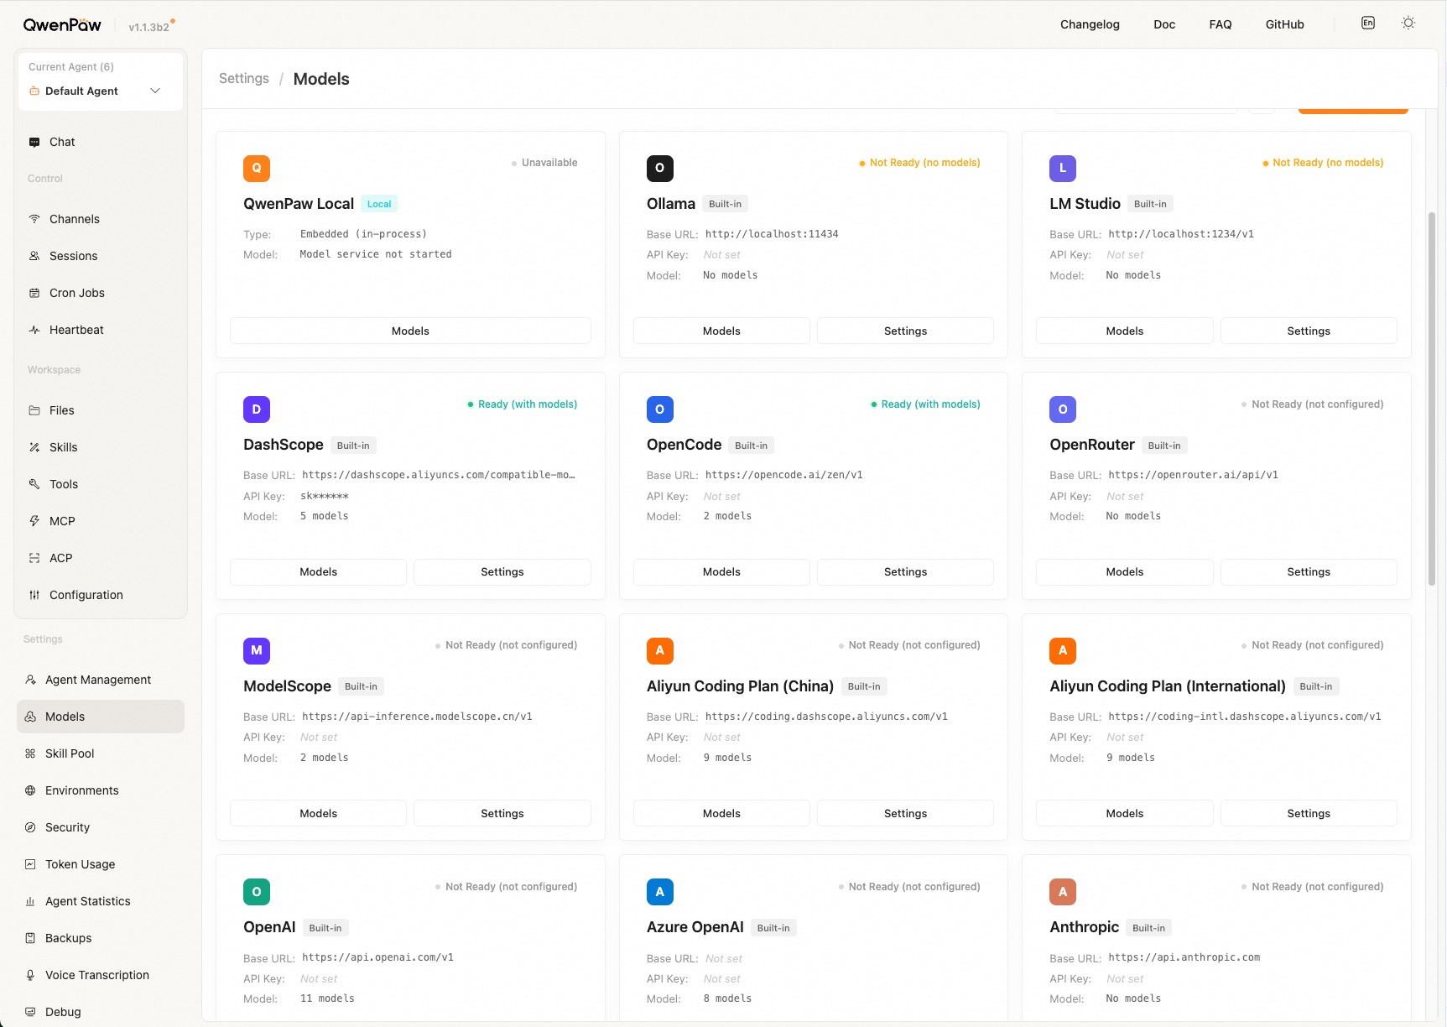Image resolution: width=1447 pixels, height=1027 pixels.
Task: Click the QwenPaw logo
Action: [62, 25]
